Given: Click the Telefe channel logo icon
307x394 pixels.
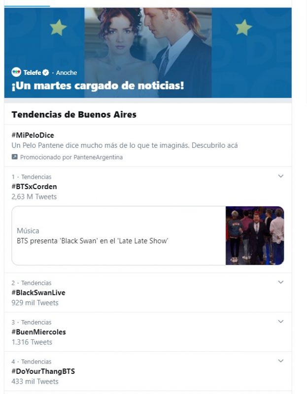Looking at the screenshot, I should pos(16,72).
